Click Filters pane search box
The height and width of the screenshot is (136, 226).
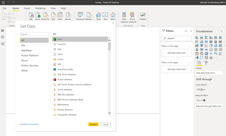177,38
